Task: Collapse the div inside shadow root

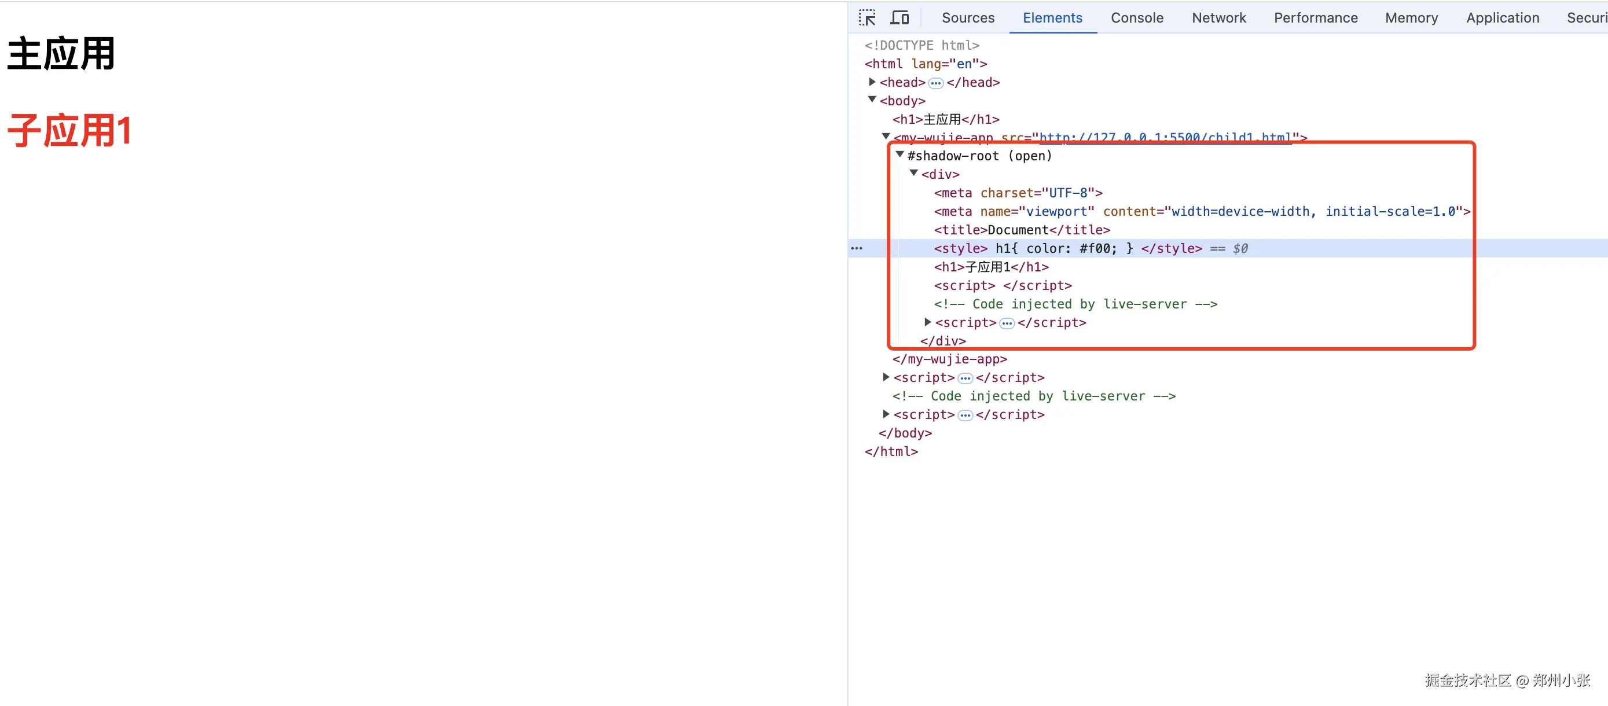Action: (913, 174)
